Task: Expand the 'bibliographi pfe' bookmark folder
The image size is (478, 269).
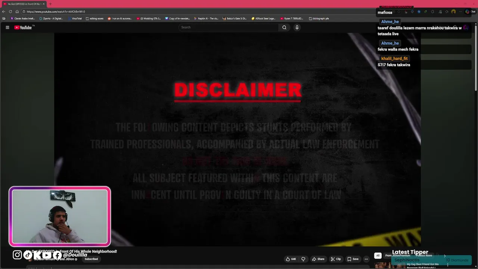Action: point(319,18)
